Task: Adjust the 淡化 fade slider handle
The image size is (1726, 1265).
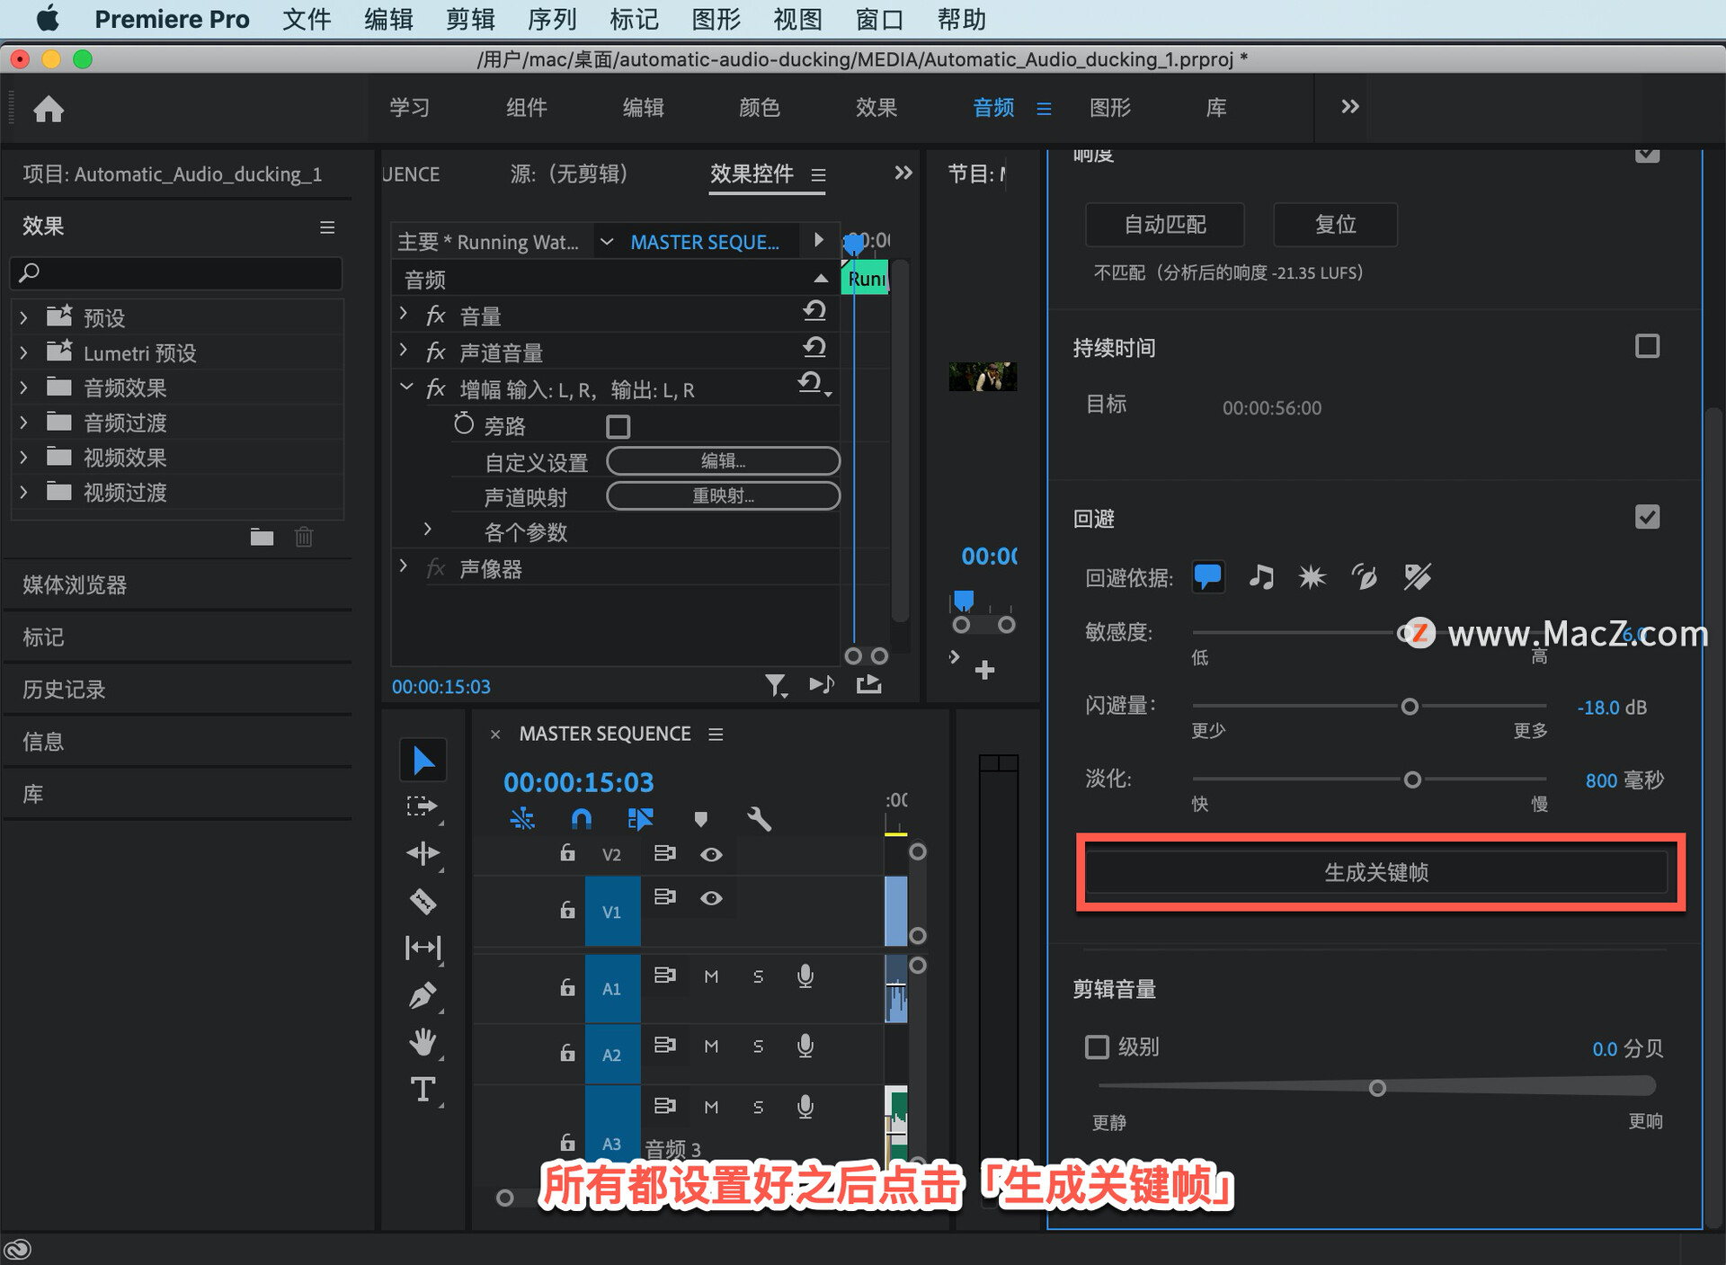Action: 1412,779
